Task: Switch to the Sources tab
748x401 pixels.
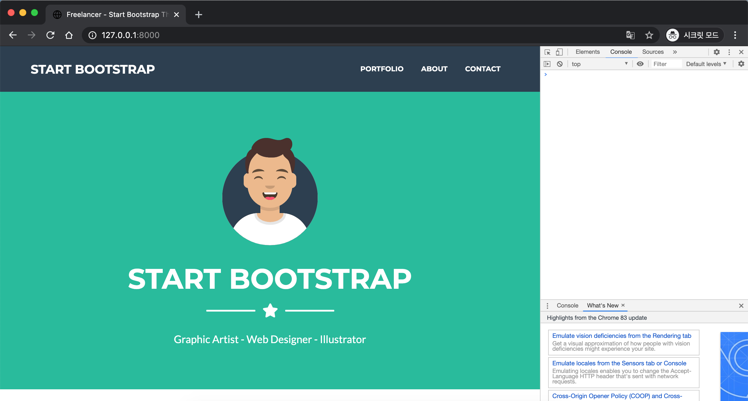Action: [652, 52]
